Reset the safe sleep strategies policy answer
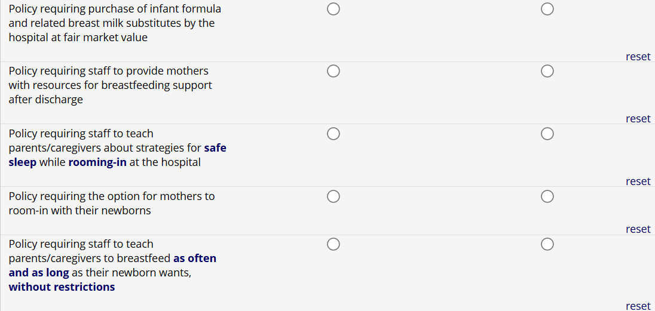 point(638,181)
